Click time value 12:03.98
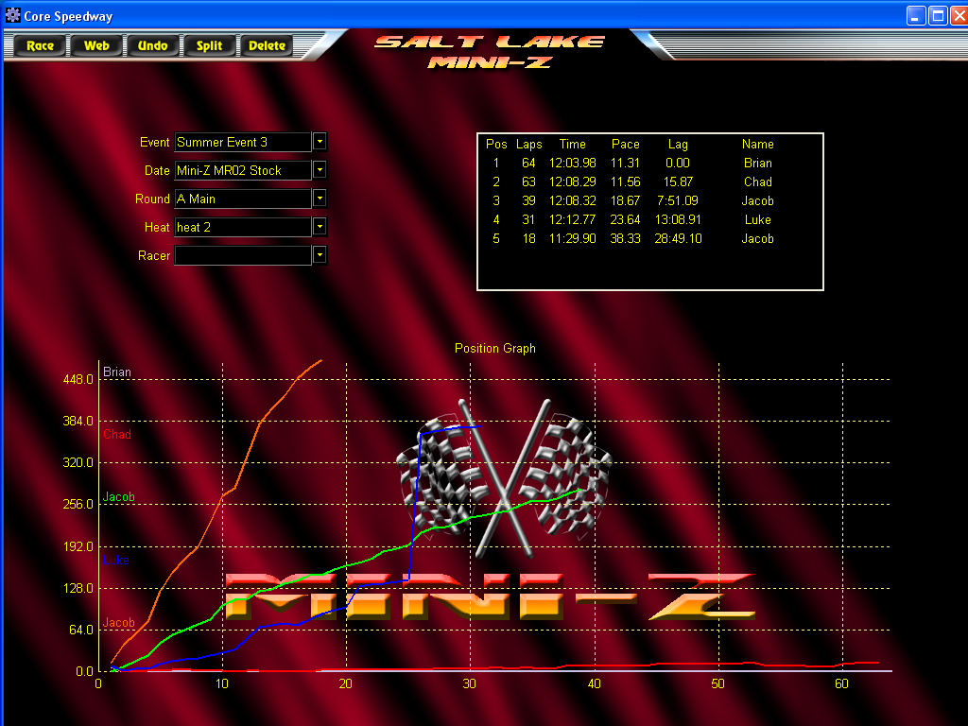The width and height of the screenshot is (968, 726). (x=572, y=163)
